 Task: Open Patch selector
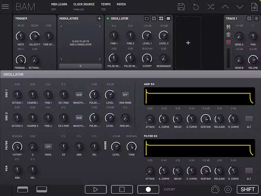(x=121, y=7)
